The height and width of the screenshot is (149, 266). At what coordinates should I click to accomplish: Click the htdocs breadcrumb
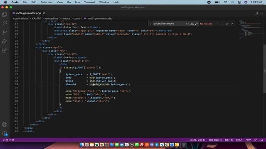pos(66,18)
